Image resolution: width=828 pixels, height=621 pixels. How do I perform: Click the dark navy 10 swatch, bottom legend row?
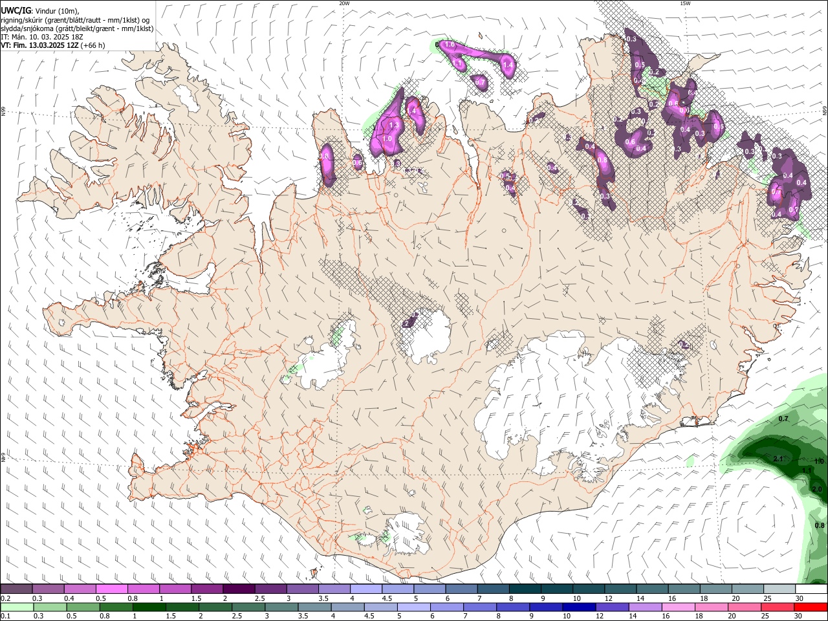(580, 607)
